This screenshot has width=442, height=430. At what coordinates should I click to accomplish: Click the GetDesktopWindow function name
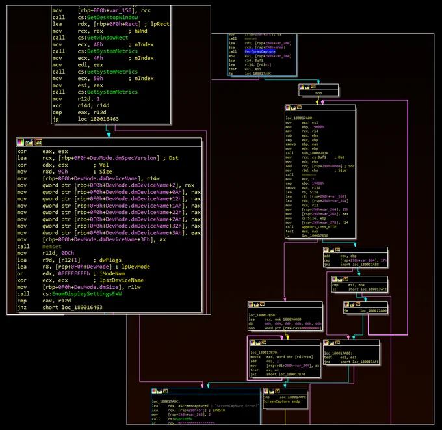click(x=112, y=17)
